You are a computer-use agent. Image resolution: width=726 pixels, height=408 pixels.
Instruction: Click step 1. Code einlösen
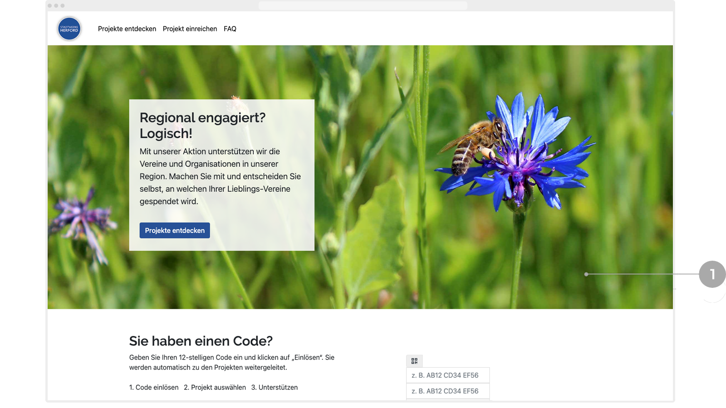coord(153,387)
